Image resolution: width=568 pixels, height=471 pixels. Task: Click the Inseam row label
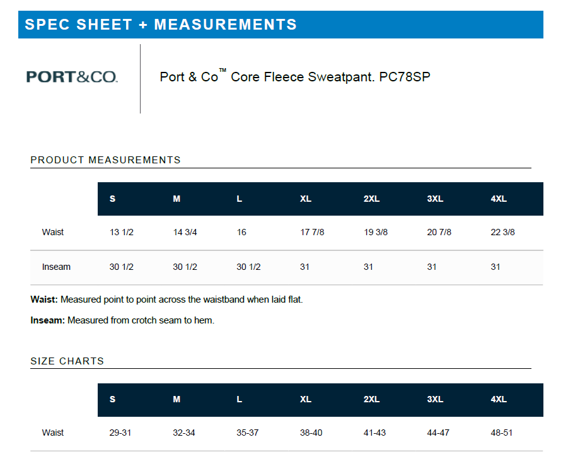(56, 267)
